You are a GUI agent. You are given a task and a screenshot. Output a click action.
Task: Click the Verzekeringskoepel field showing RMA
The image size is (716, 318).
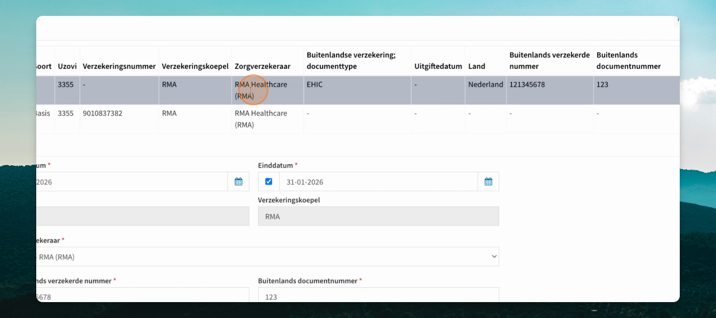point(378,216)
